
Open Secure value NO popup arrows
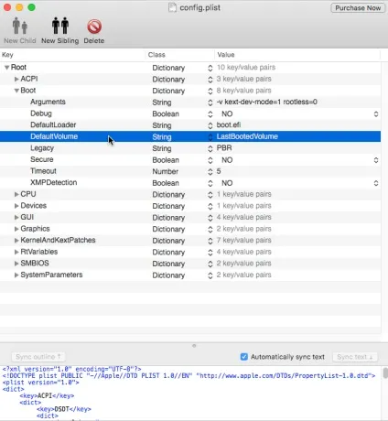click(376, 160)
